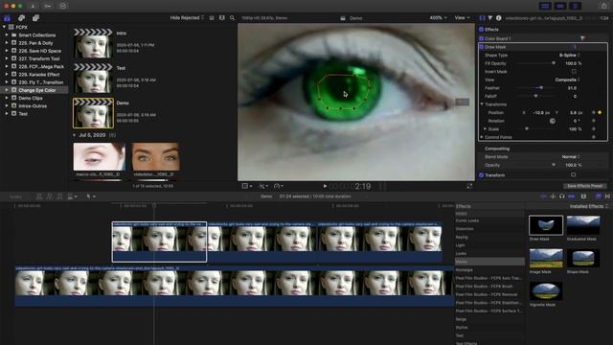Open the Hide Rejected filter dropdown
Viewport: 613px width, 345px height.
(187, 18)
